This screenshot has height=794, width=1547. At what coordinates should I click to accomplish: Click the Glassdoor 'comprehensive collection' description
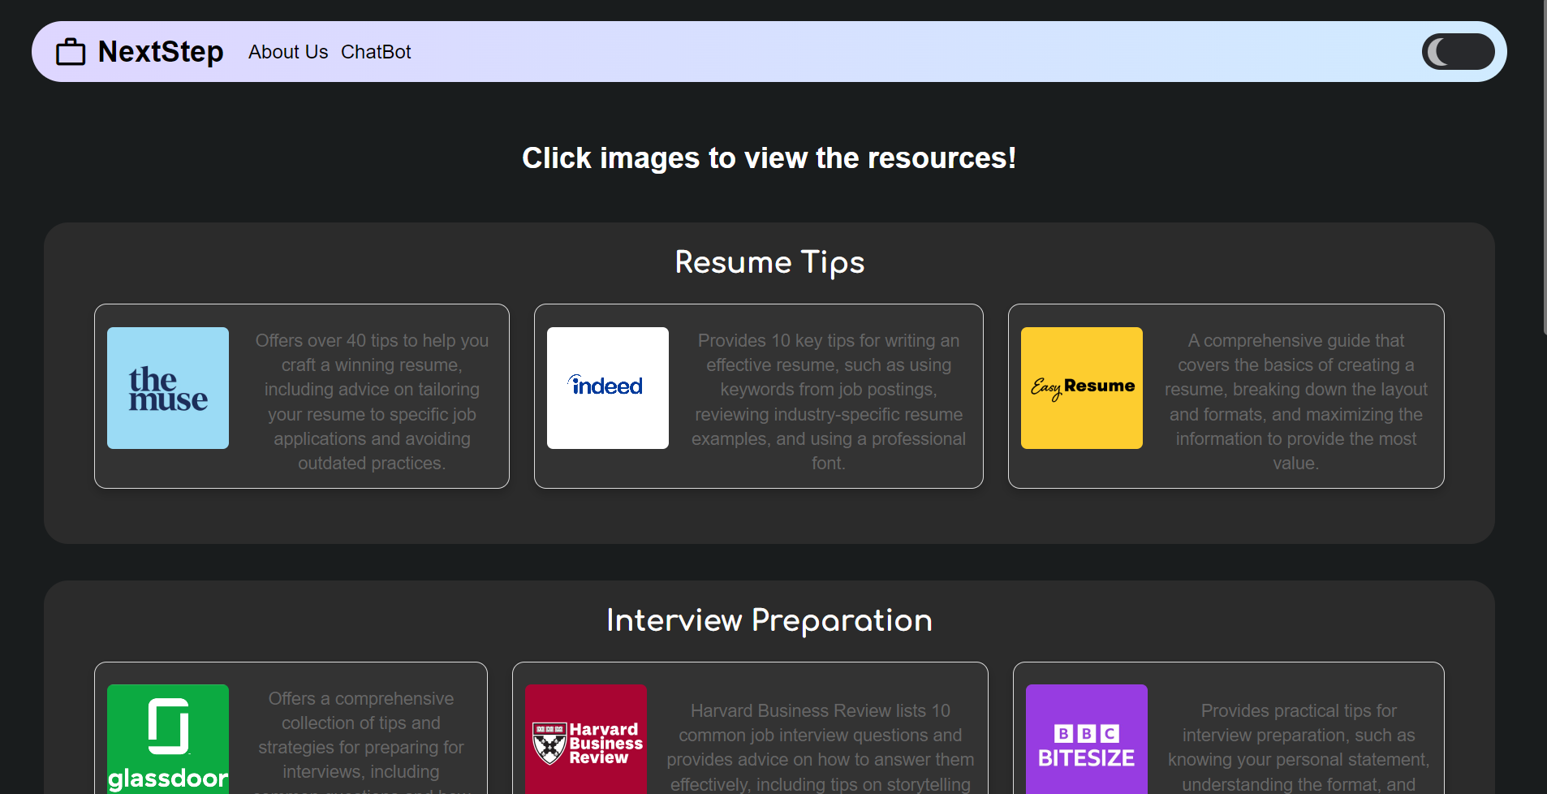(x=361, y=740)
